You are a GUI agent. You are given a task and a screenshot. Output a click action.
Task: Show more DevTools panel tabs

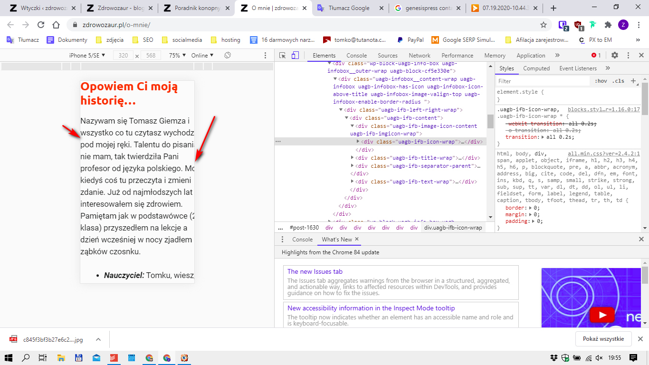(x=557, y=56)
